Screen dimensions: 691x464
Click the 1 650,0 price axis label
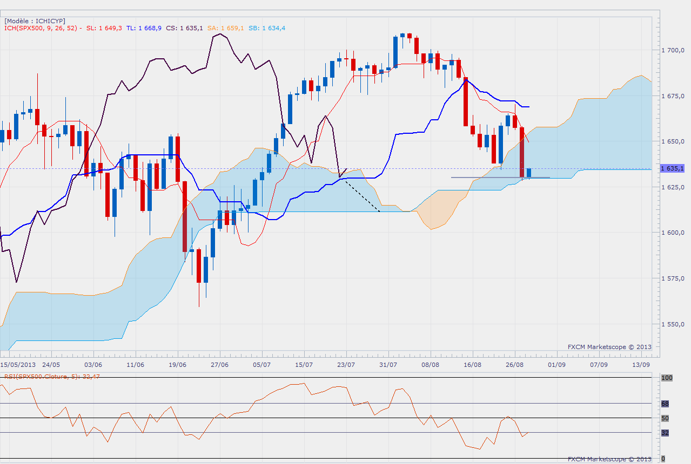click(x=673, y=141)
